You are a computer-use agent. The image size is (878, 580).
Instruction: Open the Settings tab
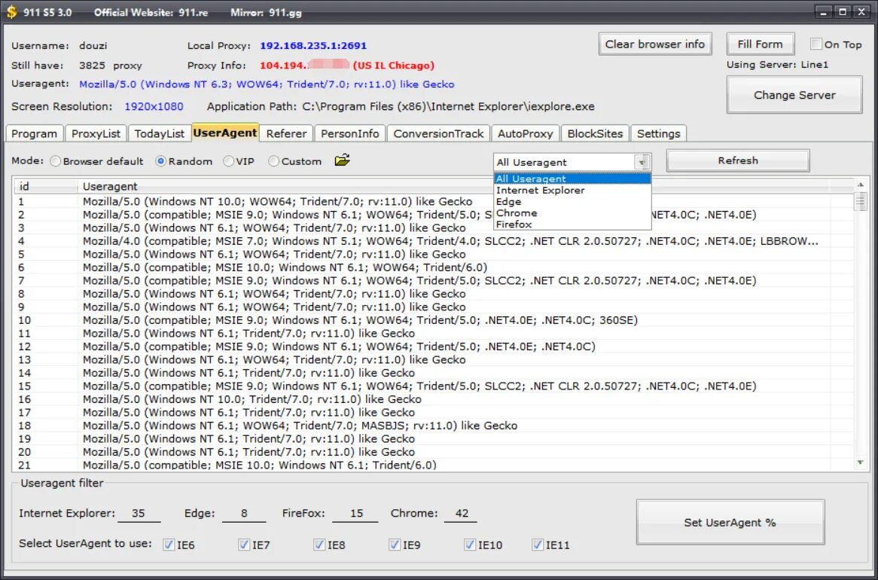(658, 133)
